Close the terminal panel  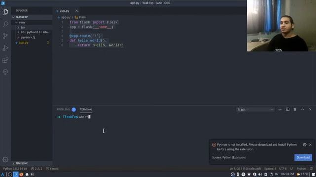point(310,109)
